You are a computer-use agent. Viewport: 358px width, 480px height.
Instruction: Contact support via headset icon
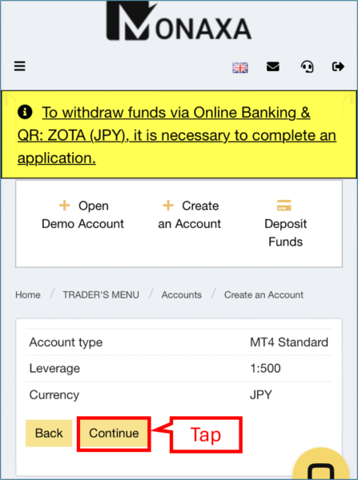(x=307, y=66)
